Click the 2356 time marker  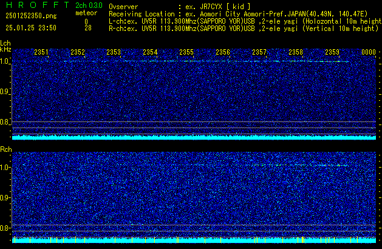click(223, 52)
